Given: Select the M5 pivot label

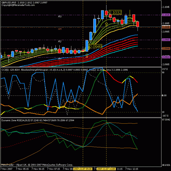Looking at the screenshot, I should [60, 29].
